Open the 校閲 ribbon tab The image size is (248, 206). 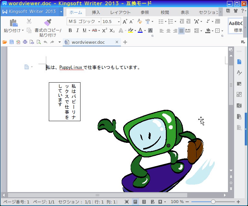(165, 12)
